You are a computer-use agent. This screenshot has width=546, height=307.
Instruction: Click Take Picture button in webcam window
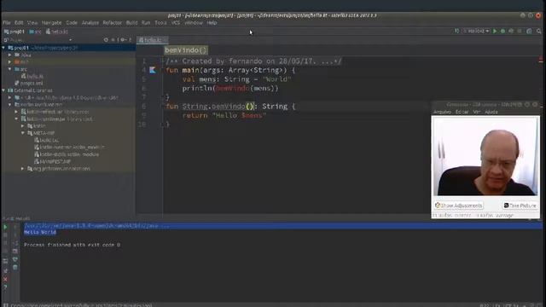click(520, 206)
